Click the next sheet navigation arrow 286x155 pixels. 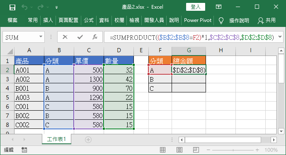pos(24,140)
